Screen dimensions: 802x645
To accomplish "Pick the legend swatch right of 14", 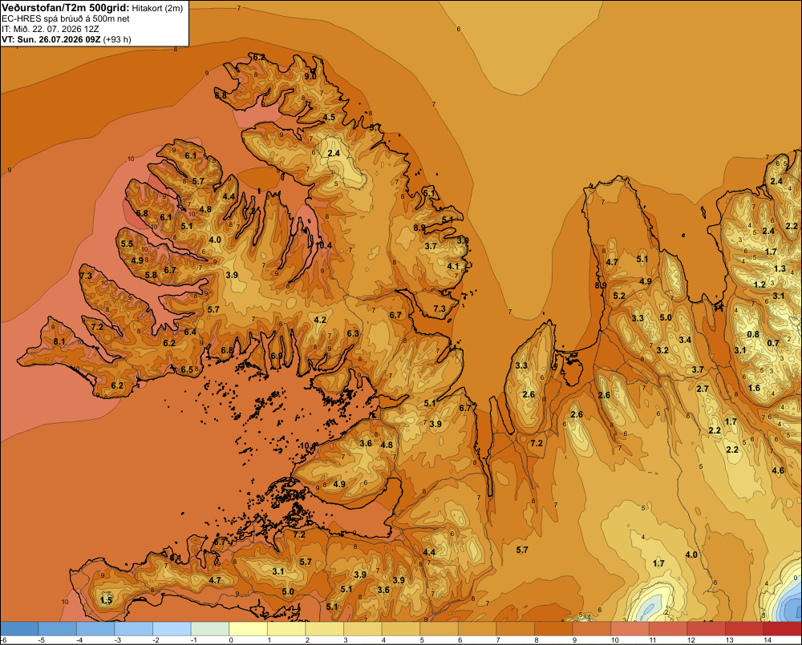I will coord(783,628).
